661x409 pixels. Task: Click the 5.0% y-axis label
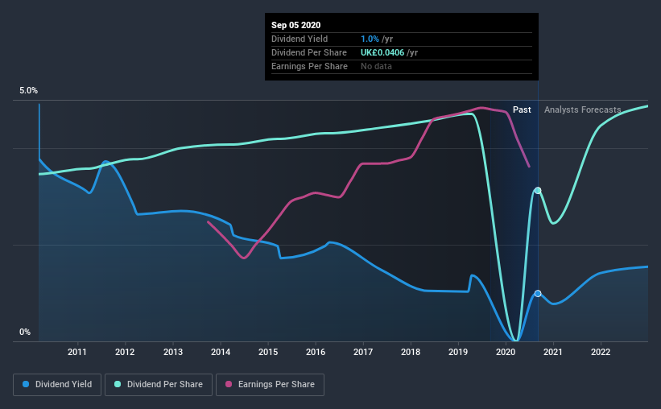point(29,91)
